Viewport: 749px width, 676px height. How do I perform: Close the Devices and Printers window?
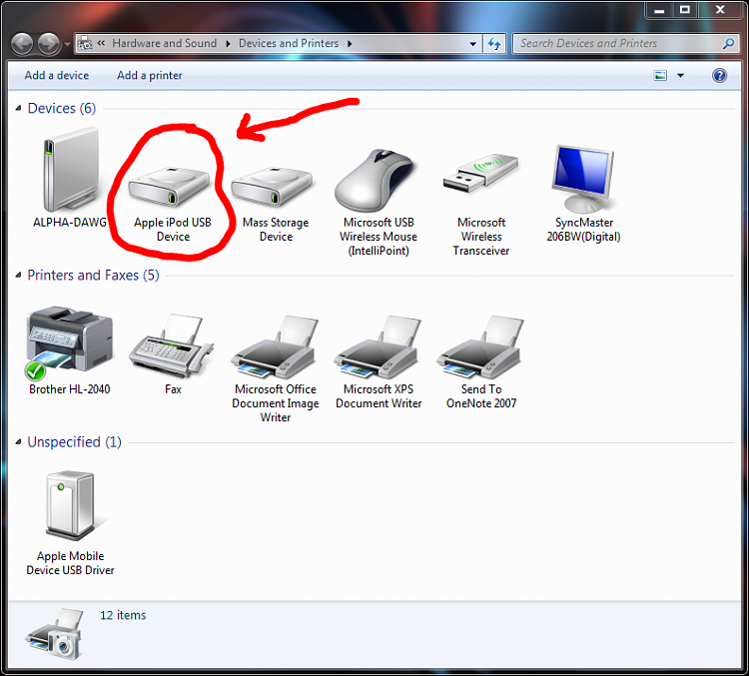click(720, 10)
